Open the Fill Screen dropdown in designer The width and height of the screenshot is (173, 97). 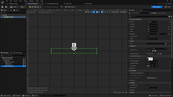(124, 12)
